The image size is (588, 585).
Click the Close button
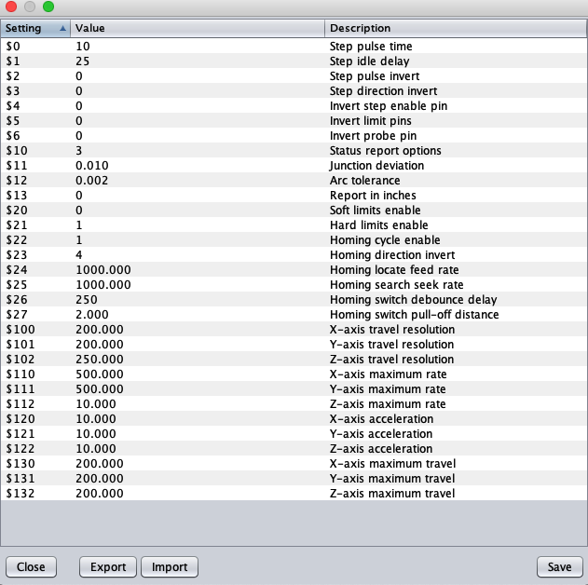coord(31,566)
